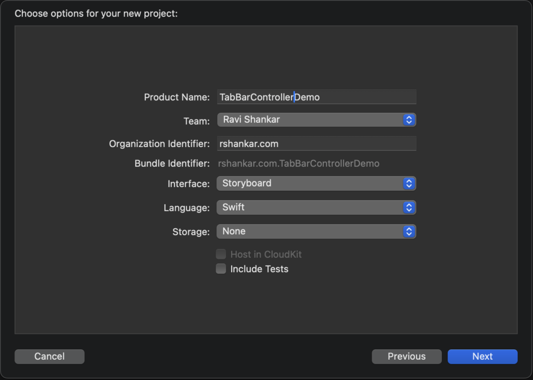Click the Product Name label
The width and height of the screenshot is (533, 380).
(176, 97)
